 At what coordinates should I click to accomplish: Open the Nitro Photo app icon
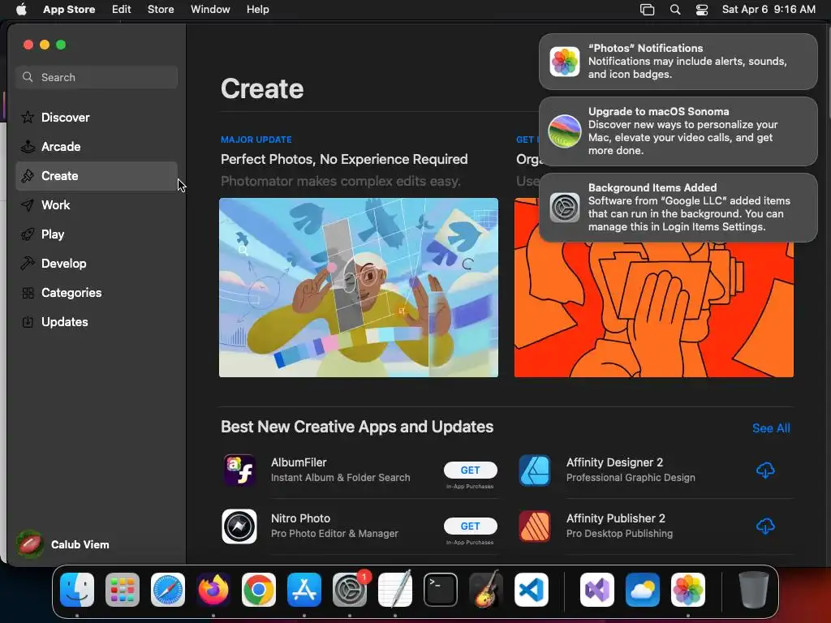(239, 526)
